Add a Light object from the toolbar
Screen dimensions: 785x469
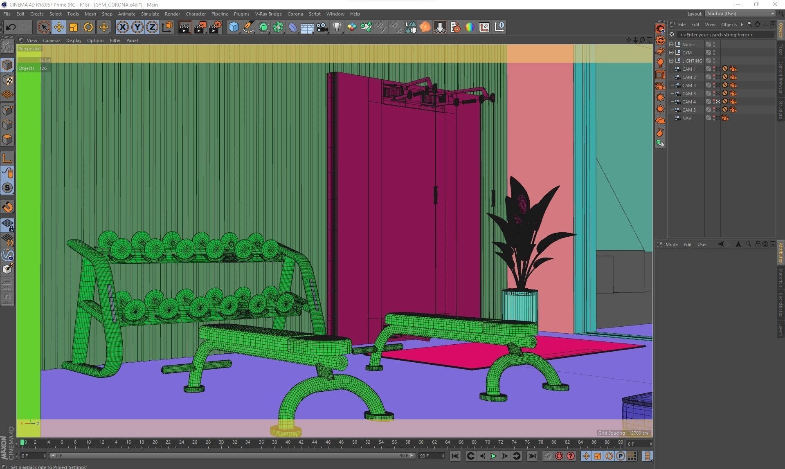pyautogui.click(x=337, y=27)
